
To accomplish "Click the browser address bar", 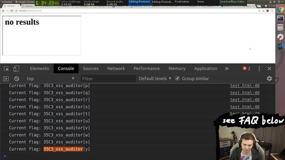I will tap(136, 11).
